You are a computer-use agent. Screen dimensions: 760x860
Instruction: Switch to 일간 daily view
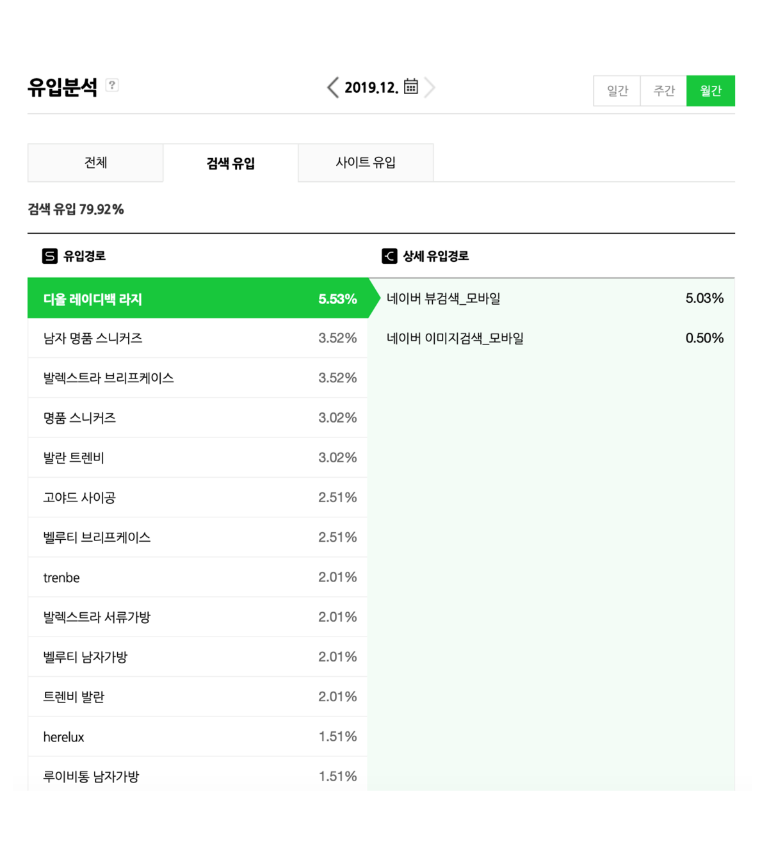point(617,91)
